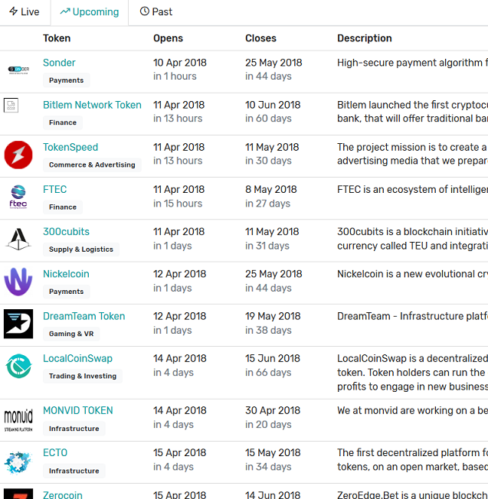Click the 300cubits logo
This screenshot has width=488, height=499.
18,239
